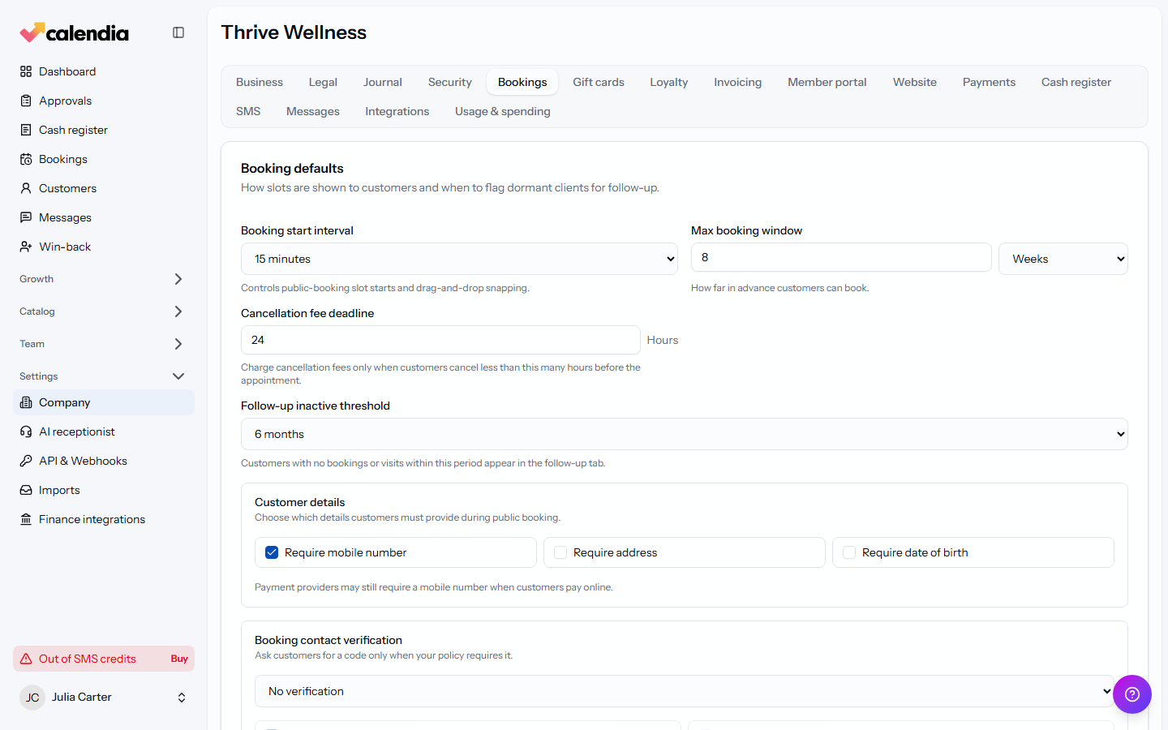Switch to the Journal tab
Screen dimensions: 1168x730
pyautogui.click(x=383, y=82)
